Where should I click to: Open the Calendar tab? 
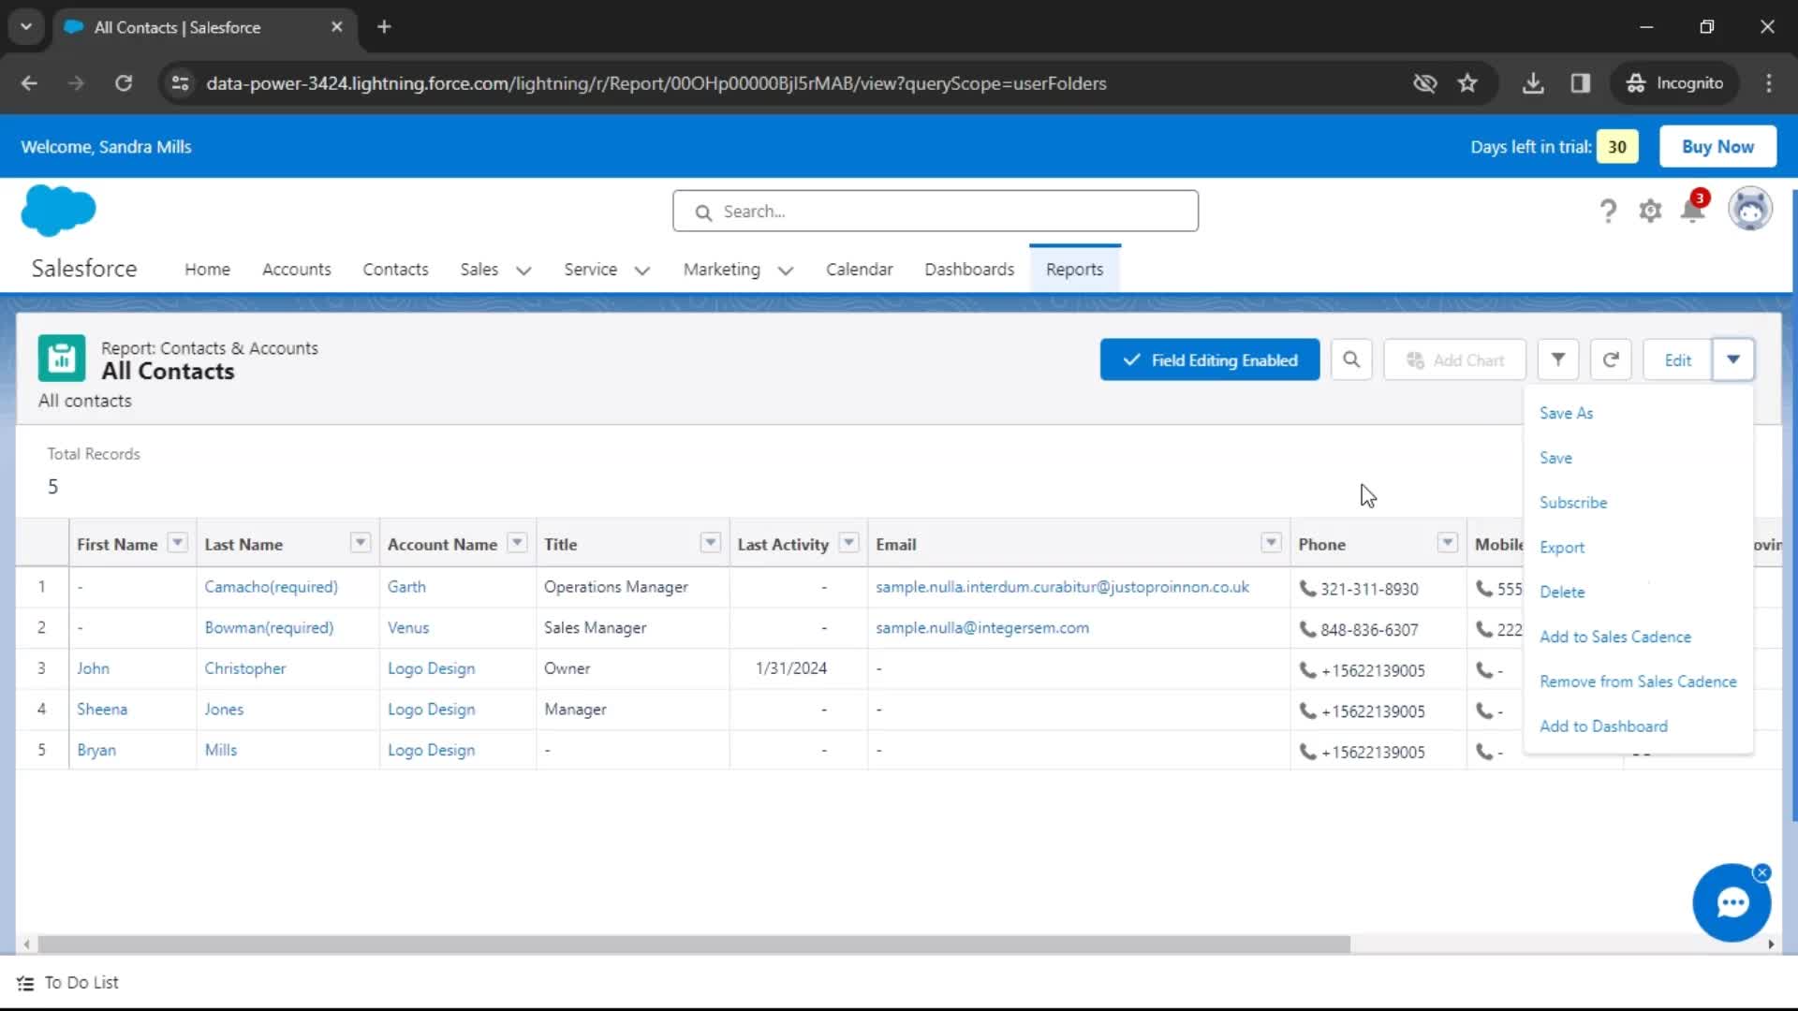click(x=859, y=270)
